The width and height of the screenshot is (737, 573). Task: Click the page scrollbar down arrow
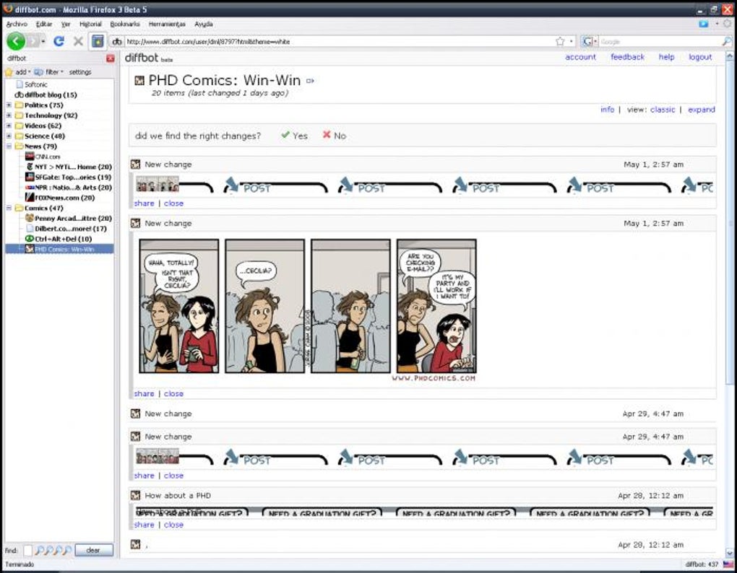click(729, 554)
